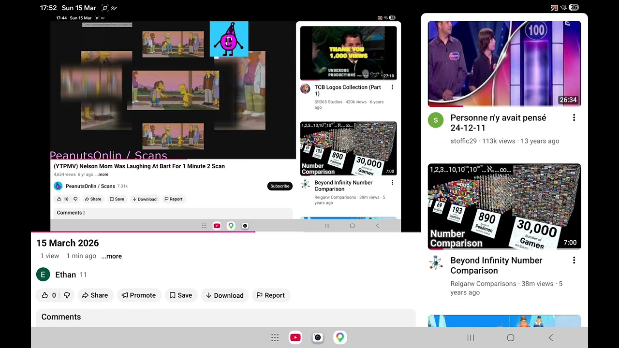Open the Personne n'y avait pensé 24-12-11 title
619x348 pixels.
coord(498,123)
